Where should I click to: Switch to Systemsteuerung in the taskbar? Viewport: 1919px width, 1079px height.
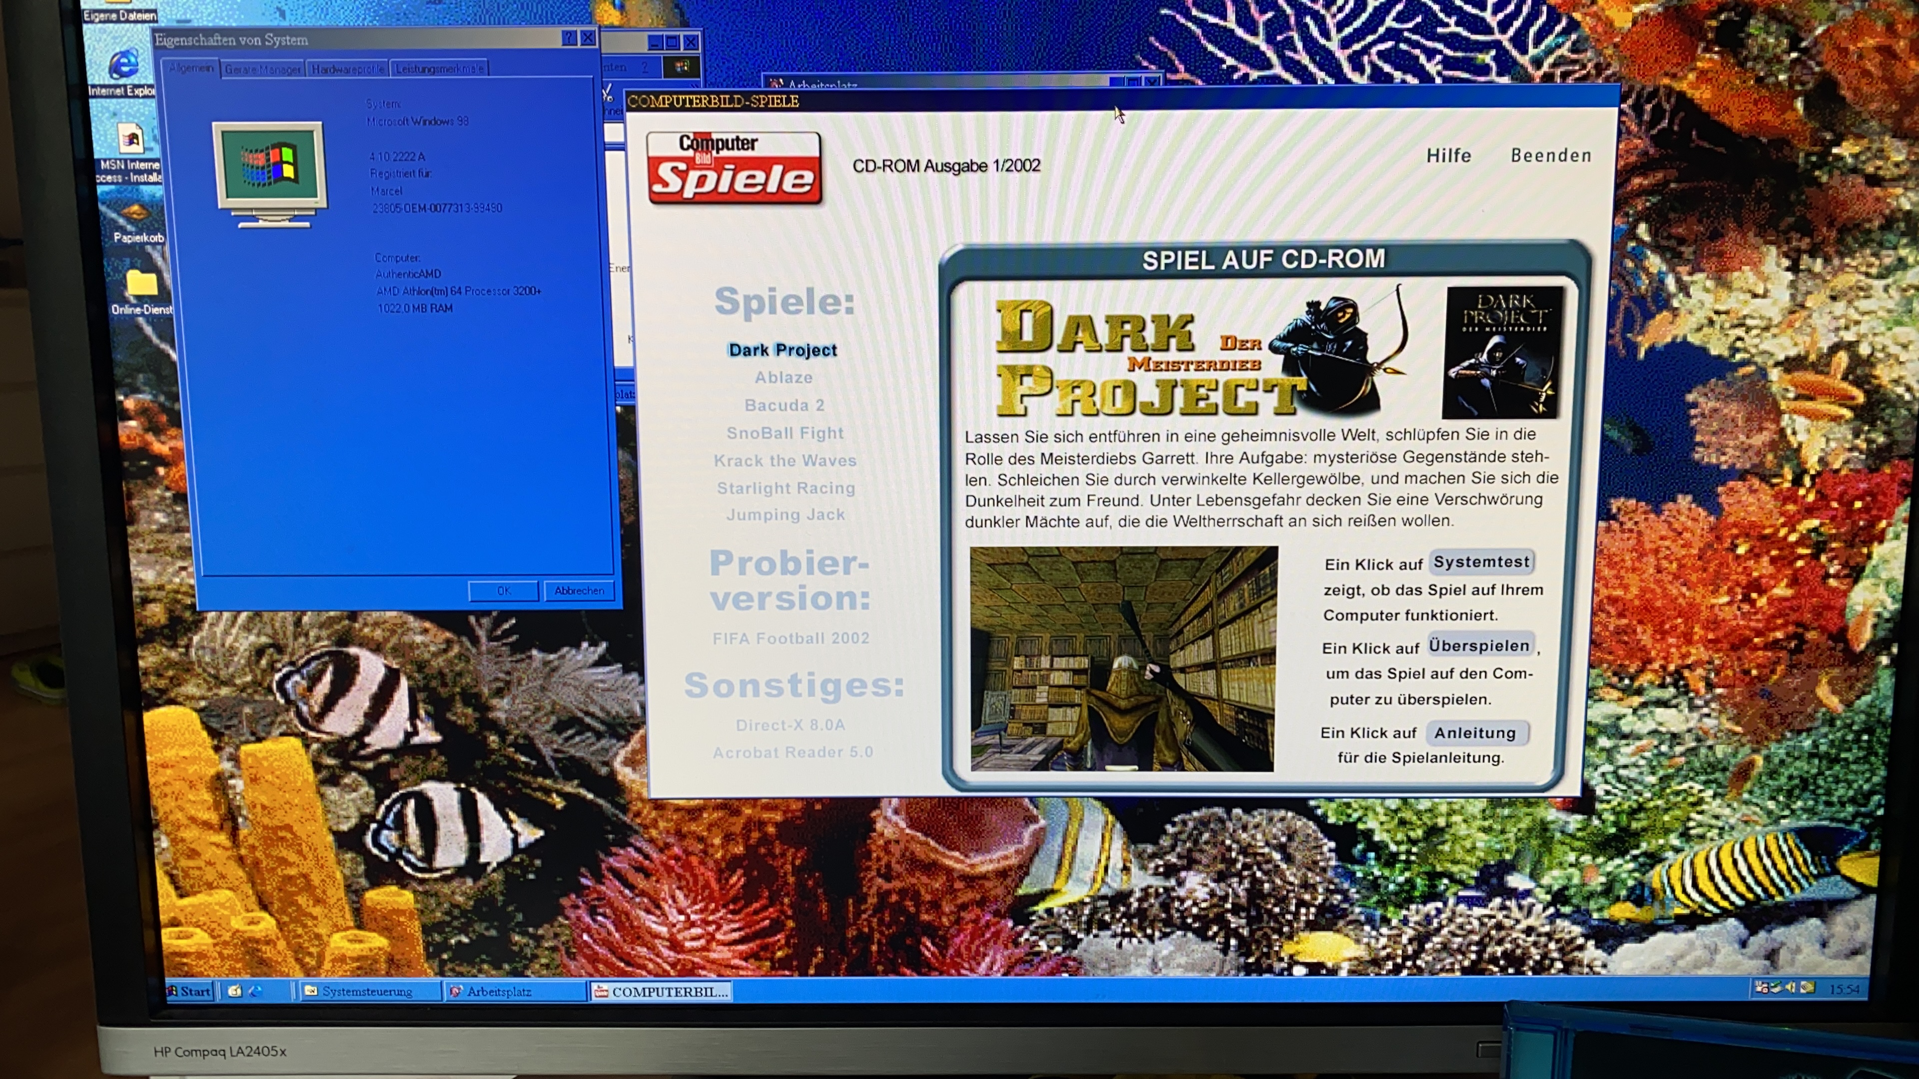pyautogui.click(x=366, y=991)
